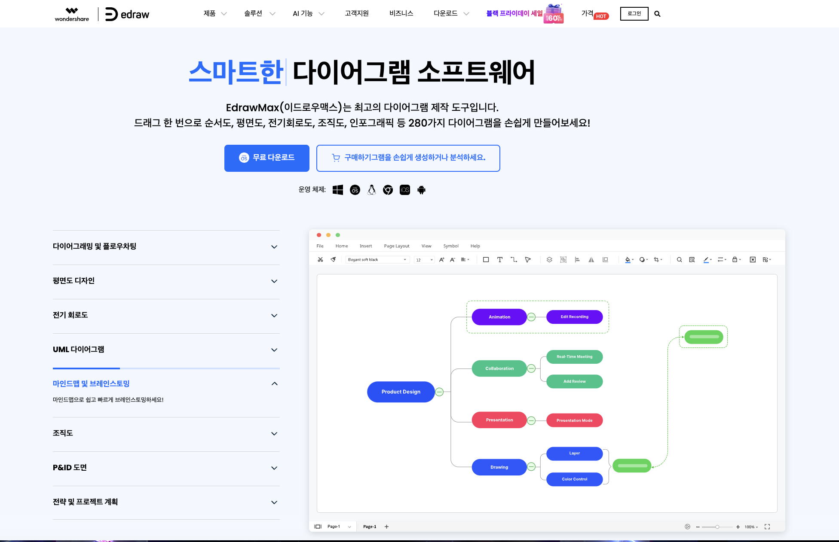Click the group objects icon
Screen dimensions: 839x542
(563, 259)
